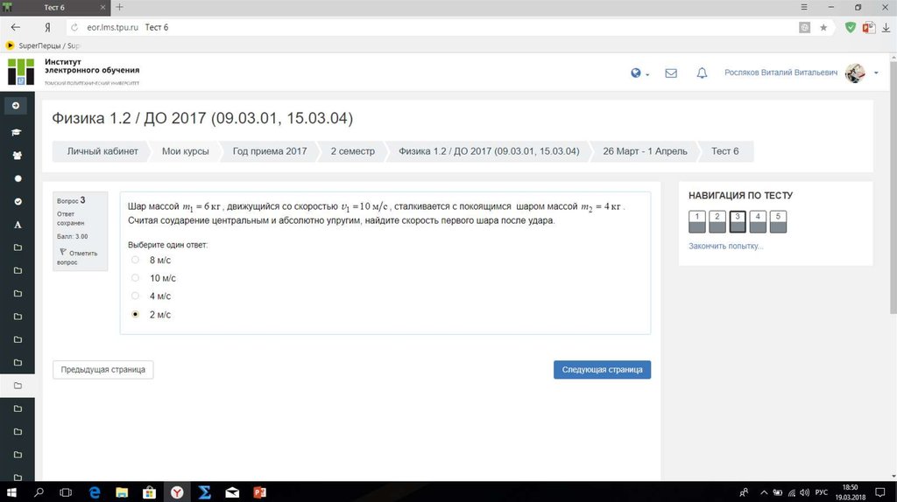Open notifications bell icon
This screenshot has height=502, width=897.
pyautogui.click(x=702, y=73)
